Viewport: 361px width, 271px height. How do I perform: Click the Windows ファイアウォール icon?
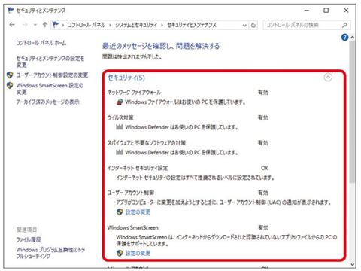(x=120, y=102)
